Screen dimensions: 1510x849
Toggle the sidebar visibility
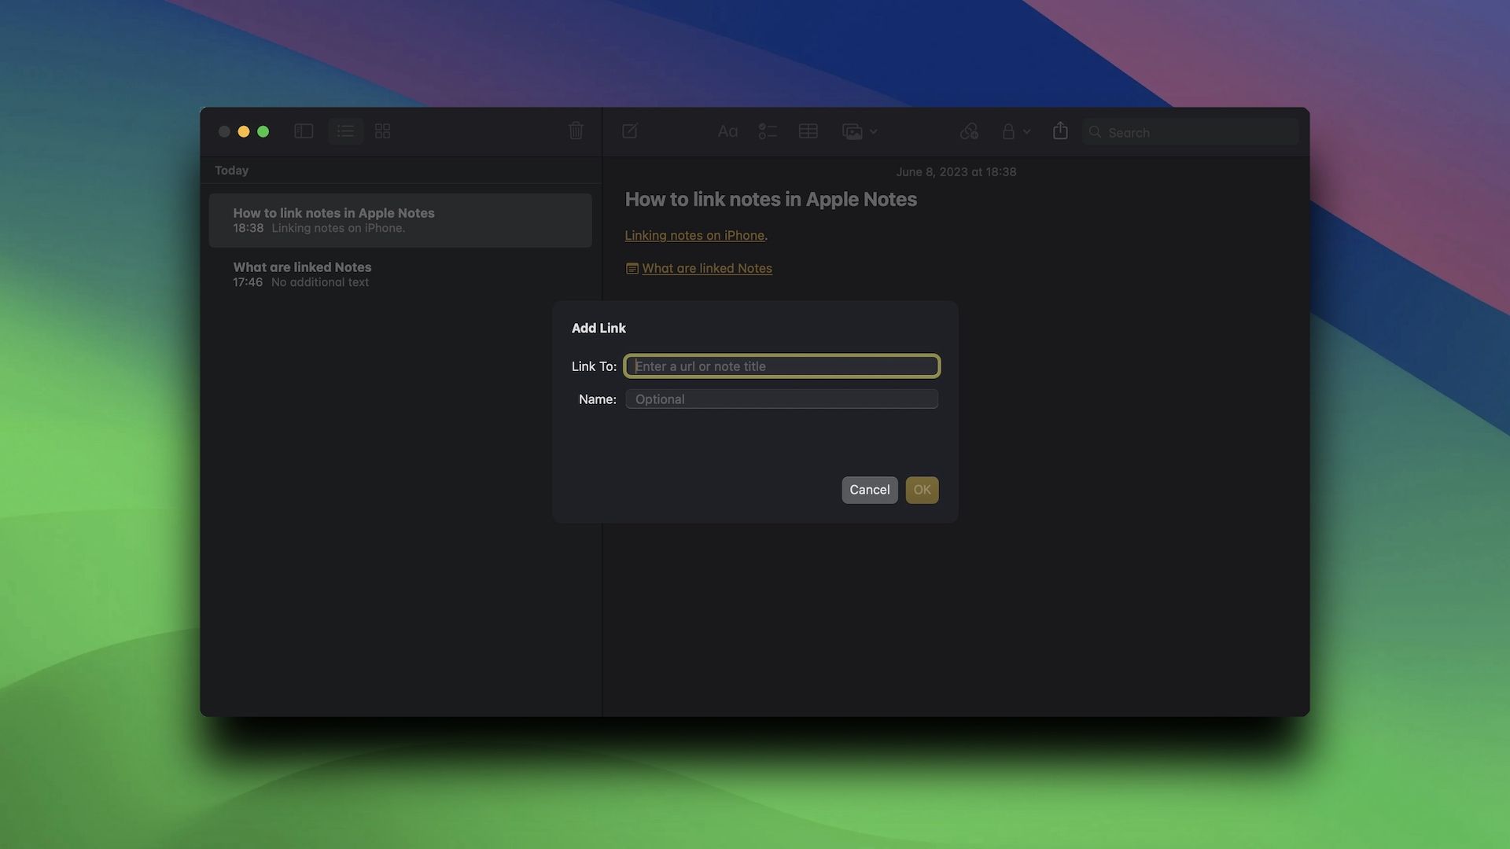(x=303, y=131)
